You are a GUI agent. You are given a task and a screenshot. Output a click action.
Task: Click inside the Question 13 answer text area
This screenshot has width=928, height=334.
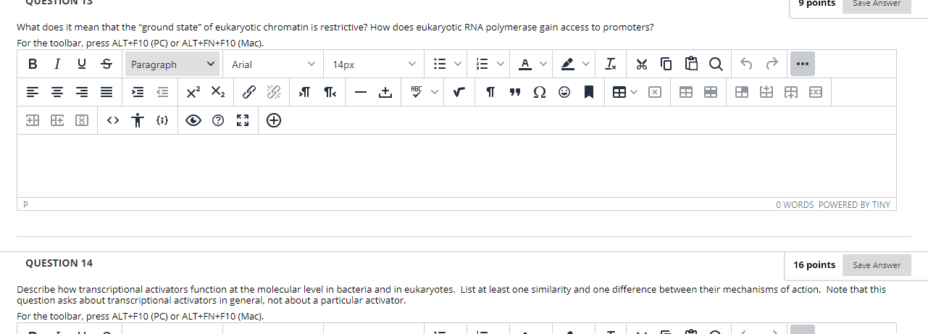point(456,166)
